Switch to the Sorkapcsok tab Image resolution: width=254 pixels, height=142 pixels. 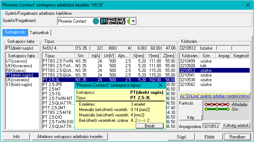click(x=15, y=32)
